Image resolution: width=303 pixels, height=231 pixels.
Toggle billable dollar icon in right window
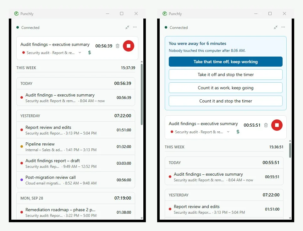[238, 132]
